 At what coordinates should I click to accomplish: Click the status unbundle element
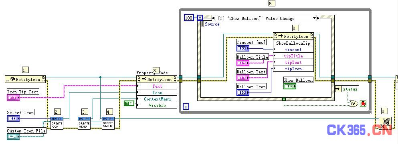pyautogui.click(x=347, y=89)
